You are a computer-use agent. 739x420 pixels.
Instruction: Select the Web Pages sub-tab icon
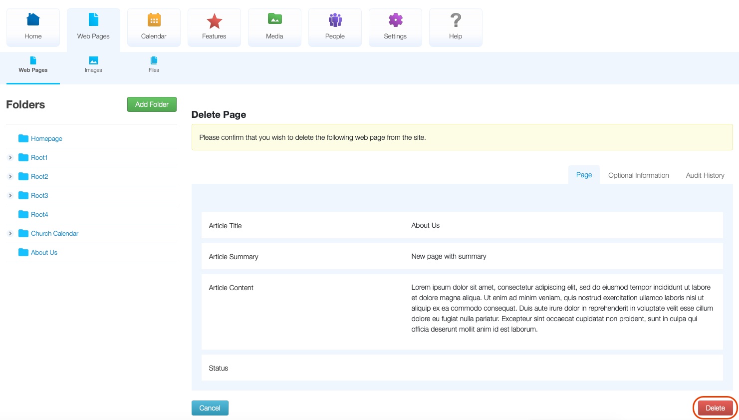[33, 60]
